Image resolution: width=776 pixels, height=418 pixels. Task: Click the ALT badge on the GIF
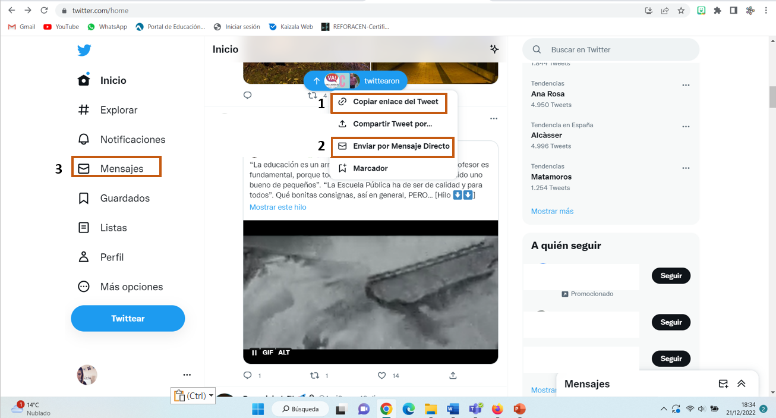284,353
